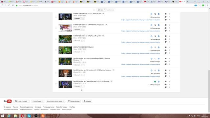
Task: Click the Windows Start button
Action: 3,116
